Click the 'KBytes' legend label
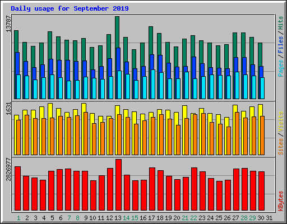This screenshot has height=224, width=287. (281, 201)
